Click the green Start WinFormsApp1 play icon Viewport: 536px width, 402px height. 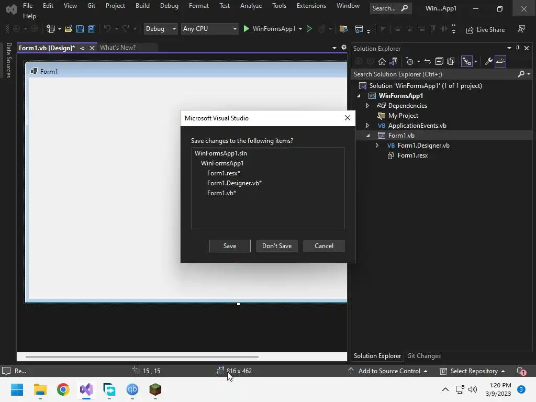click(x=246, y=29)
